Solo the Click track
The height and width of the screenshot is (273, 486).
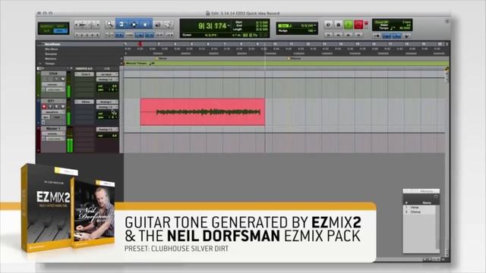point(56,79)
